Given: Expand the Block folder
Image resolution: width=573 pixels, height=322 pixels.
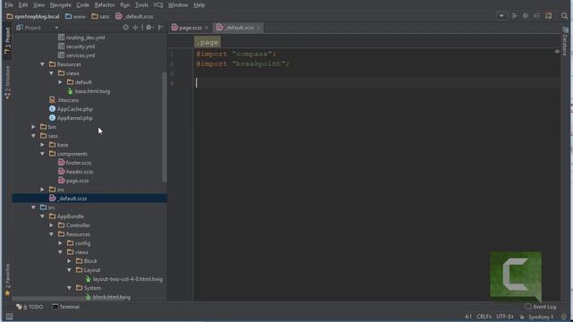Looking at the screenshot, I should point(70,261).
